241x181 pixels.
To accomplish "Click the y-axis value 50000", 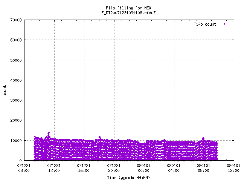I will (x=16, y=60).
